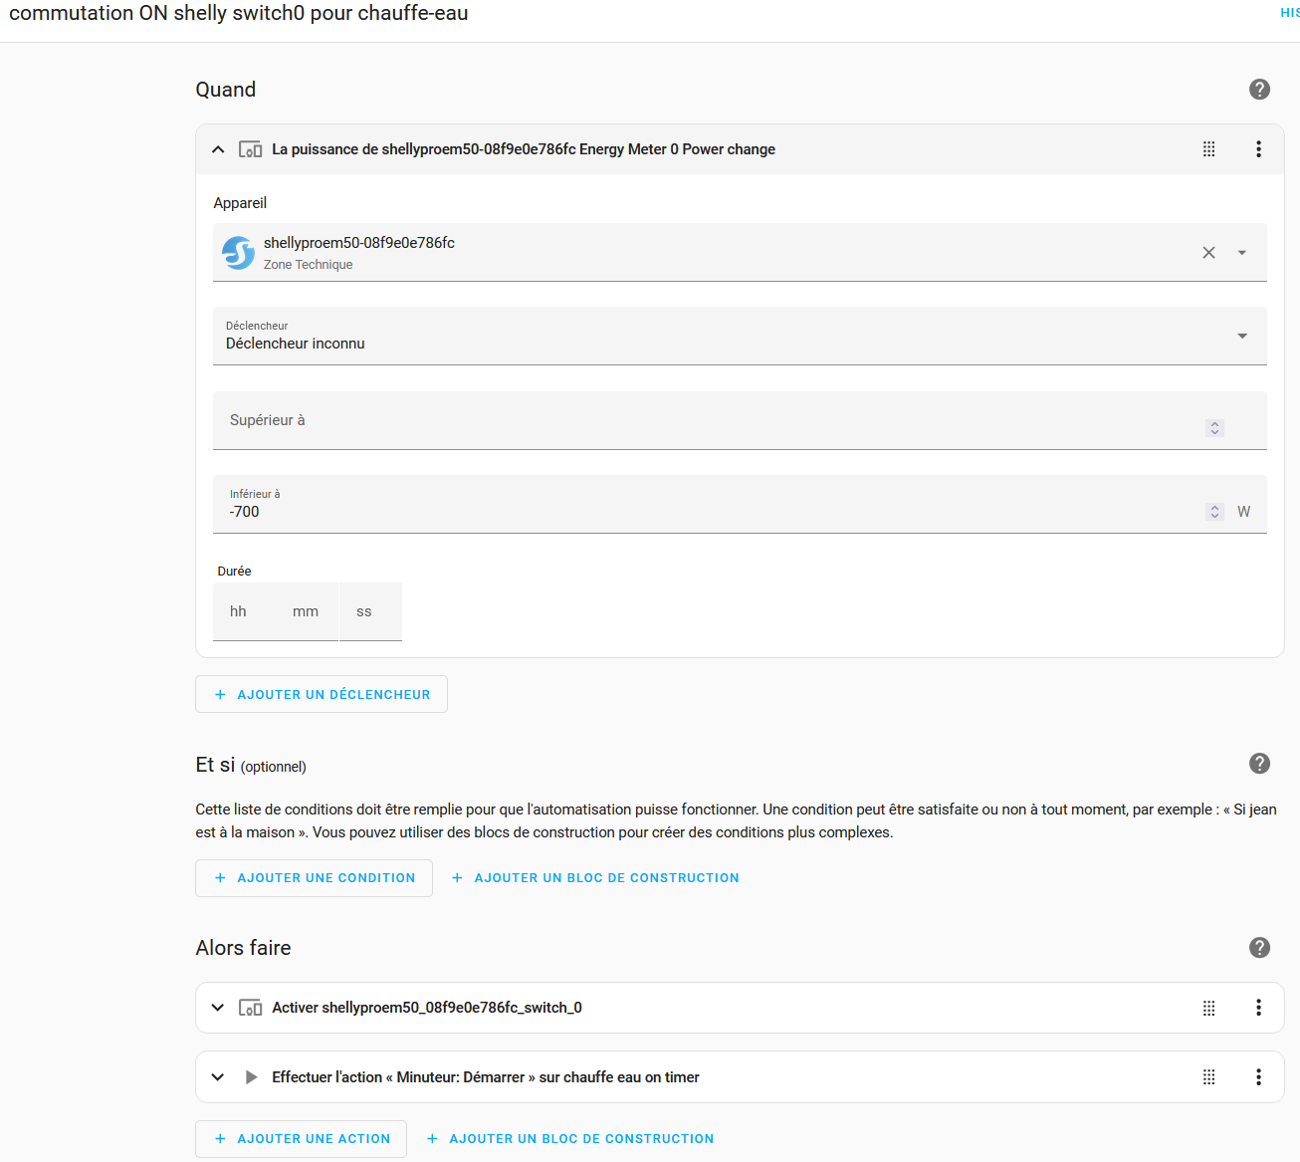Click drag handle of the Minuteur Démarrer action

(1208, 1077)
